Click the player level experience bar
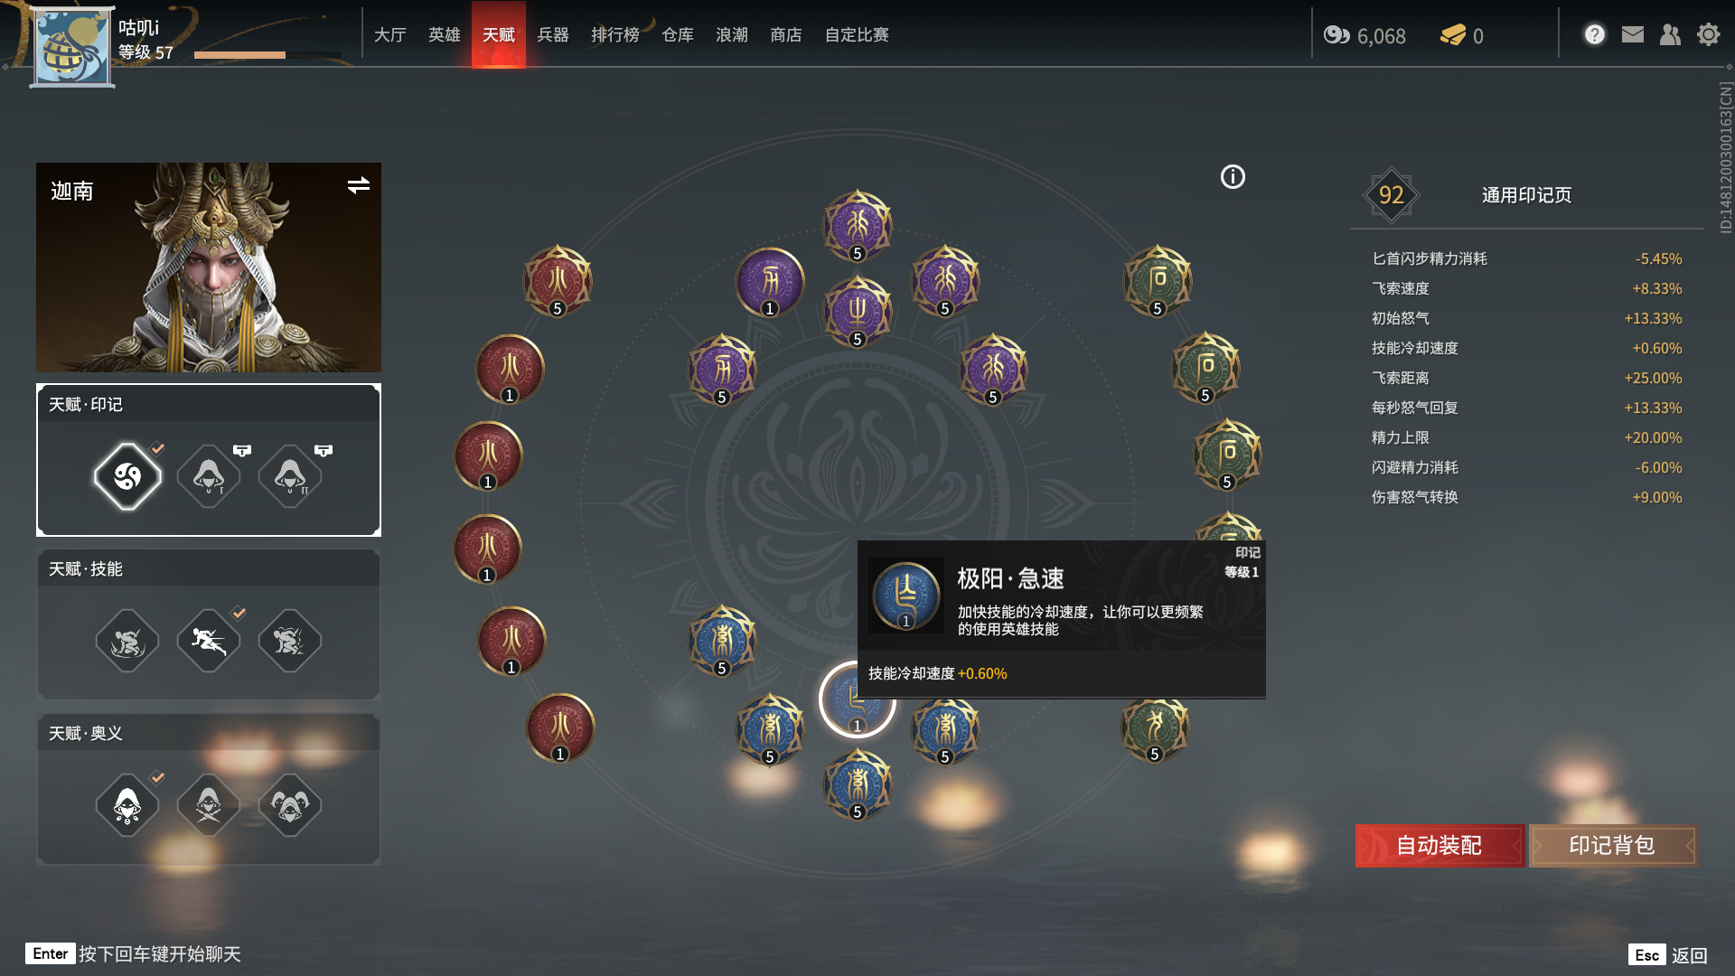Viewport: 1735px width, 976px height. 267,55
